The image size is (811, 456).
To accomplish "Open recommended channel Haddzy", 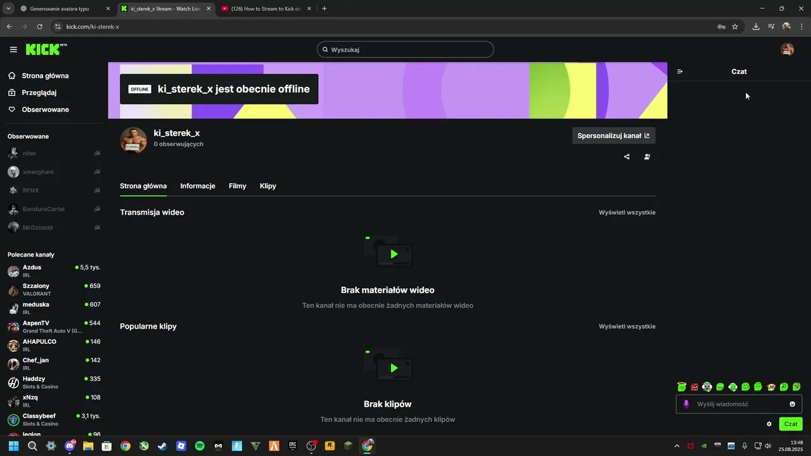I will click(54, 383).
